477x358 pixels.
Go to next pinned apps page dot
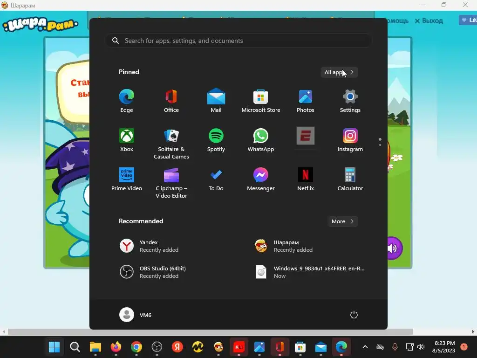coord(380,145)
